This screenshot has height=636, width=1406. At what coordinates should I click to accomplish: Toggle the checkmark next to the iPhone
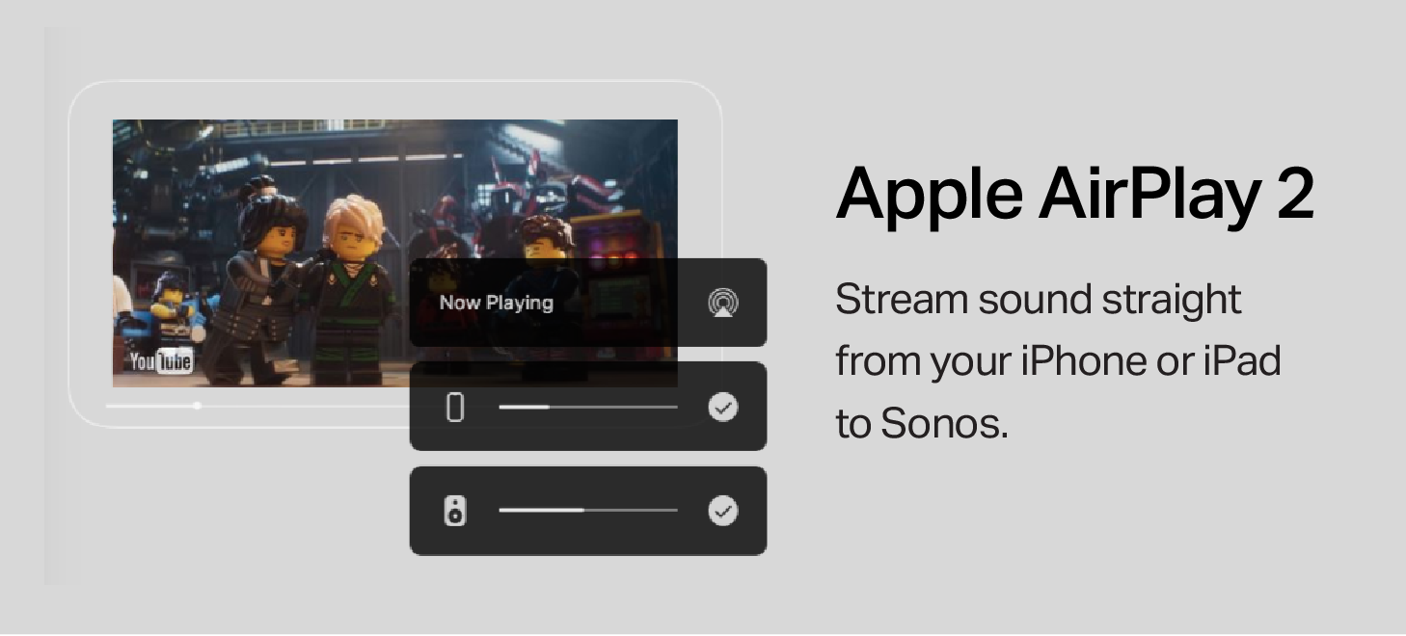point(723,407)
